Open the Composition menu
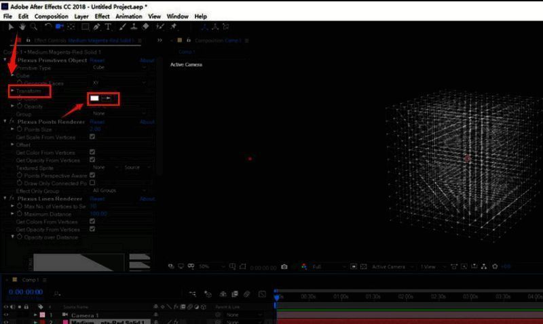Viewport: 543px width, 324px height. click(x=51, y=16)
